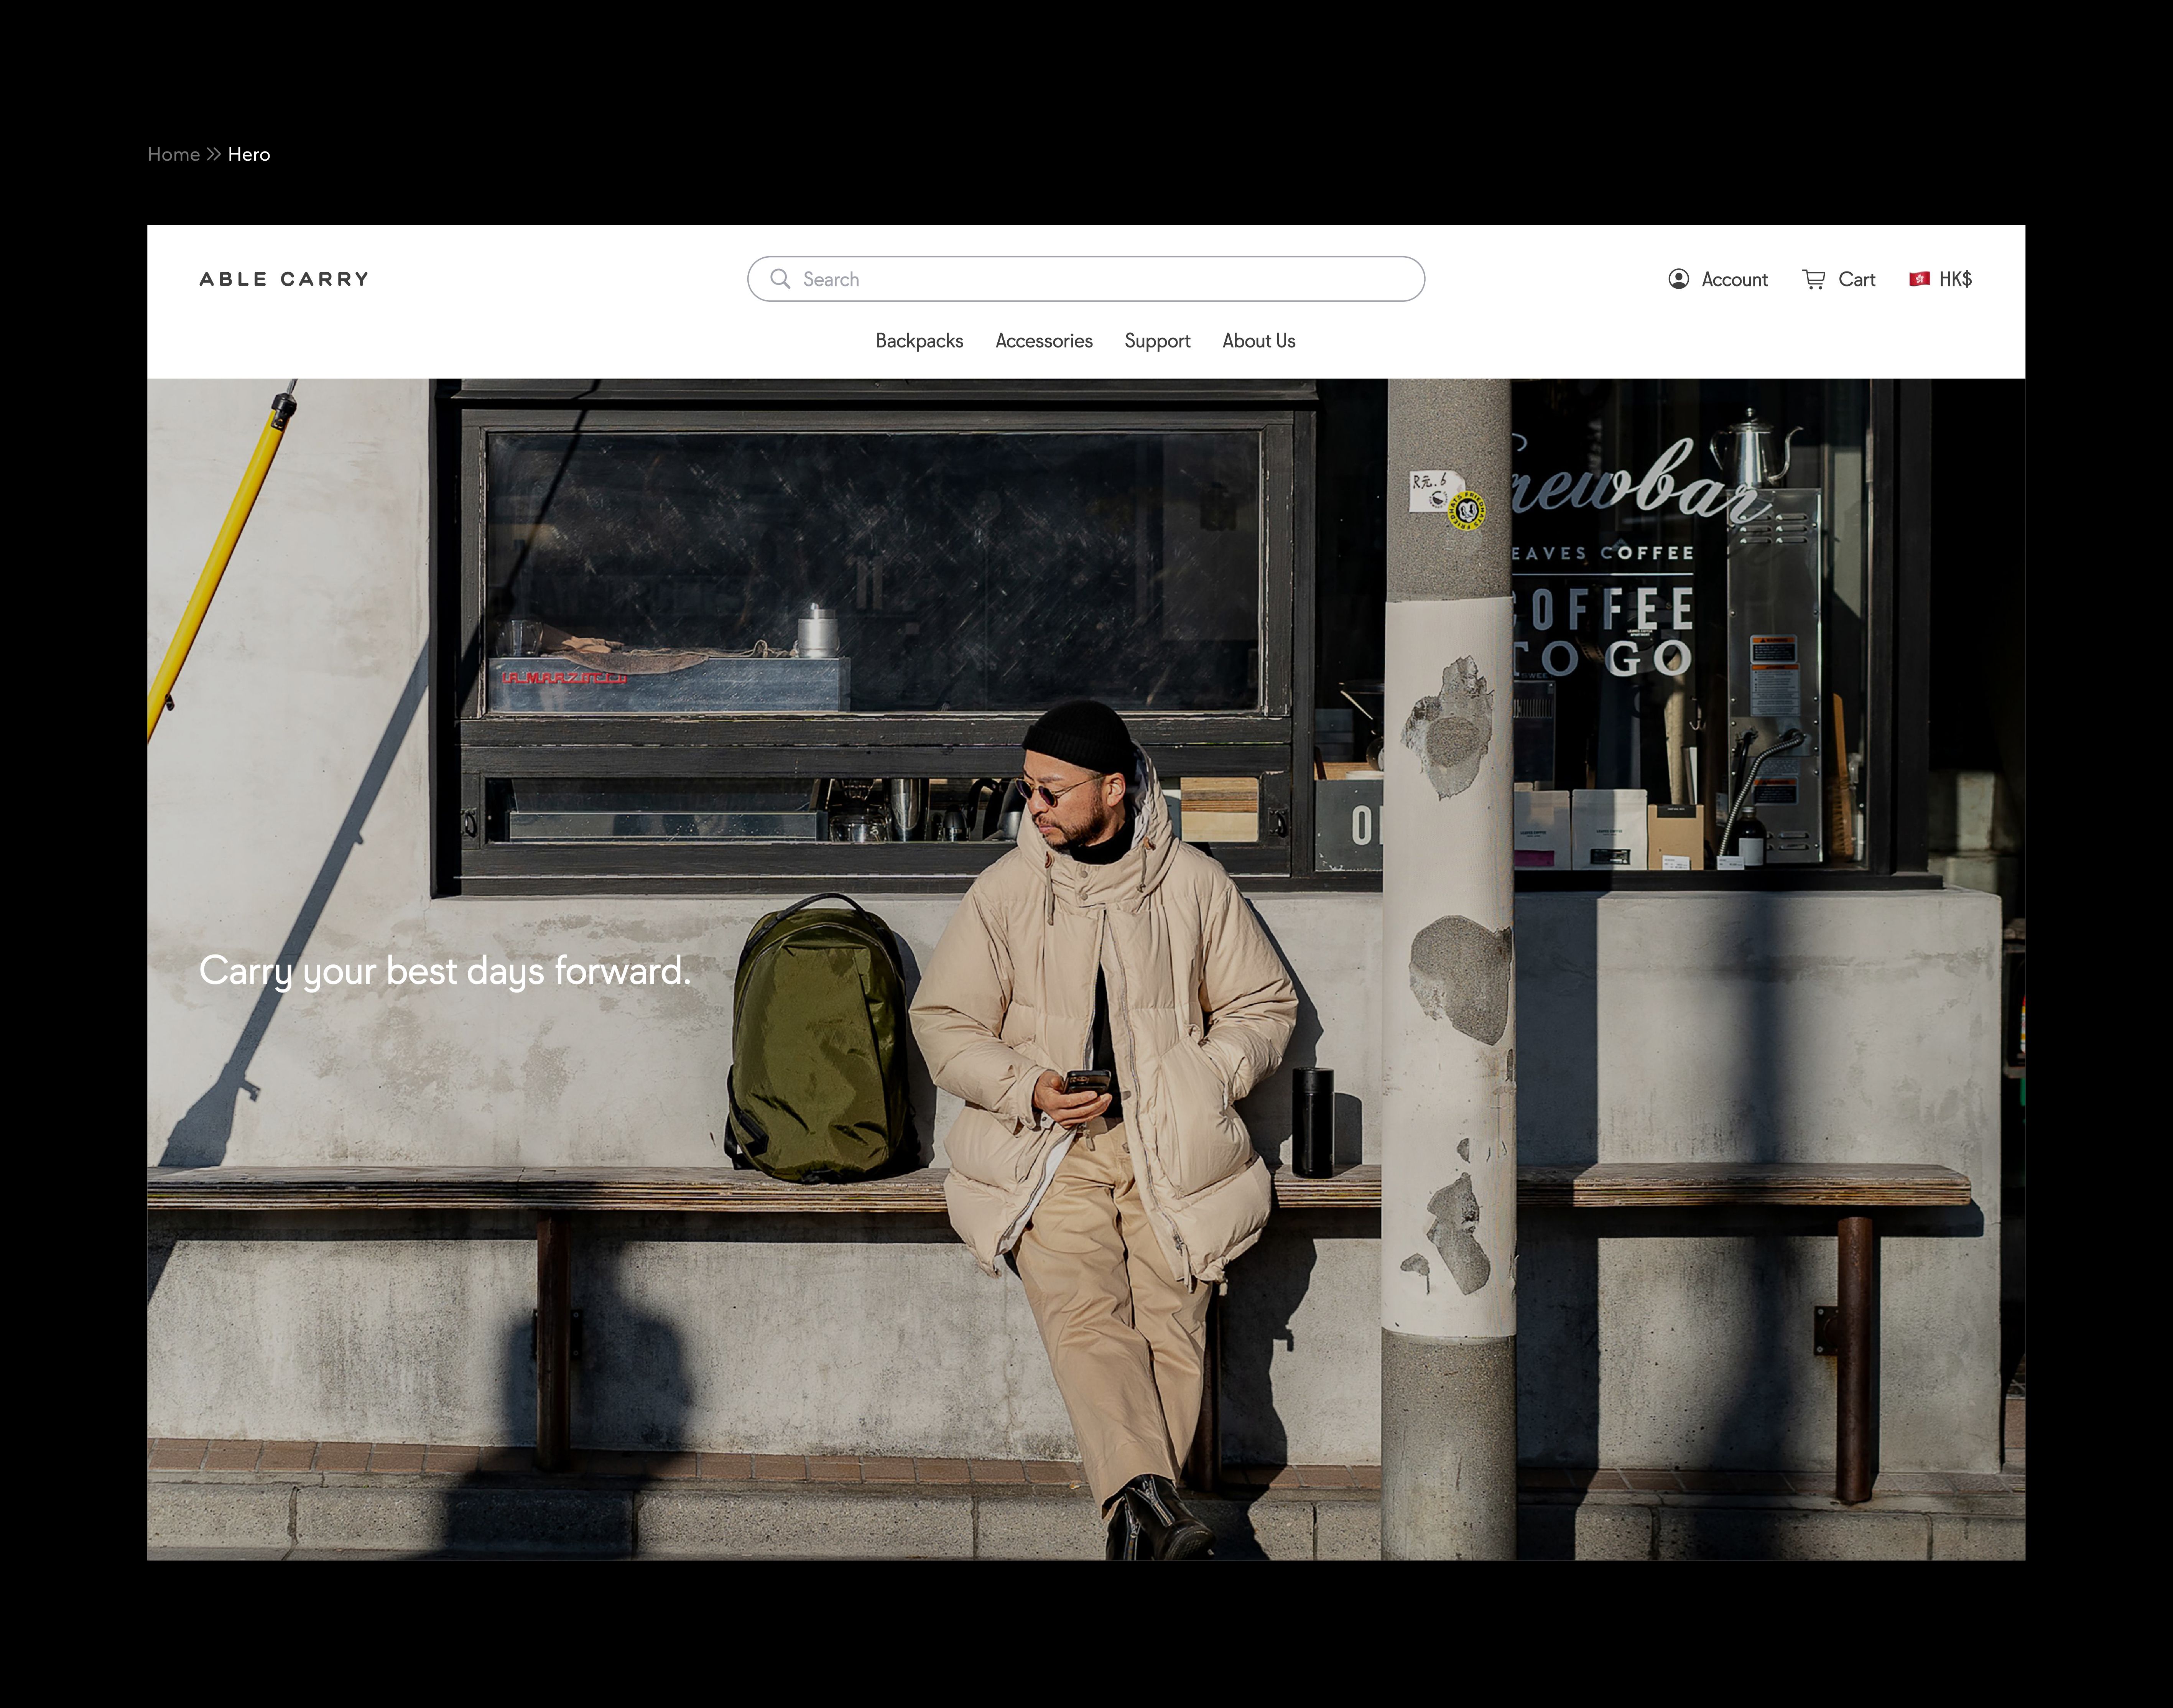Focus the Search input field
This screenshot has height=1708, width=2173.
[1086, 279]
